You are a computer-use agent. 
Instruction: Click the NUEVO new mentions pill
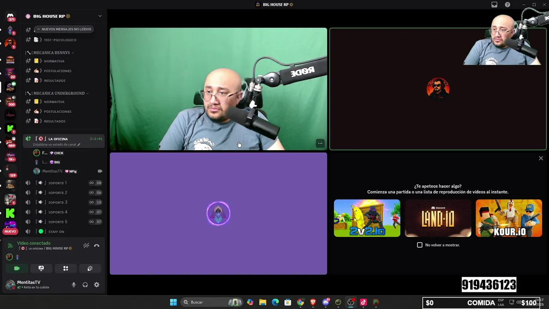pos(10,231)
